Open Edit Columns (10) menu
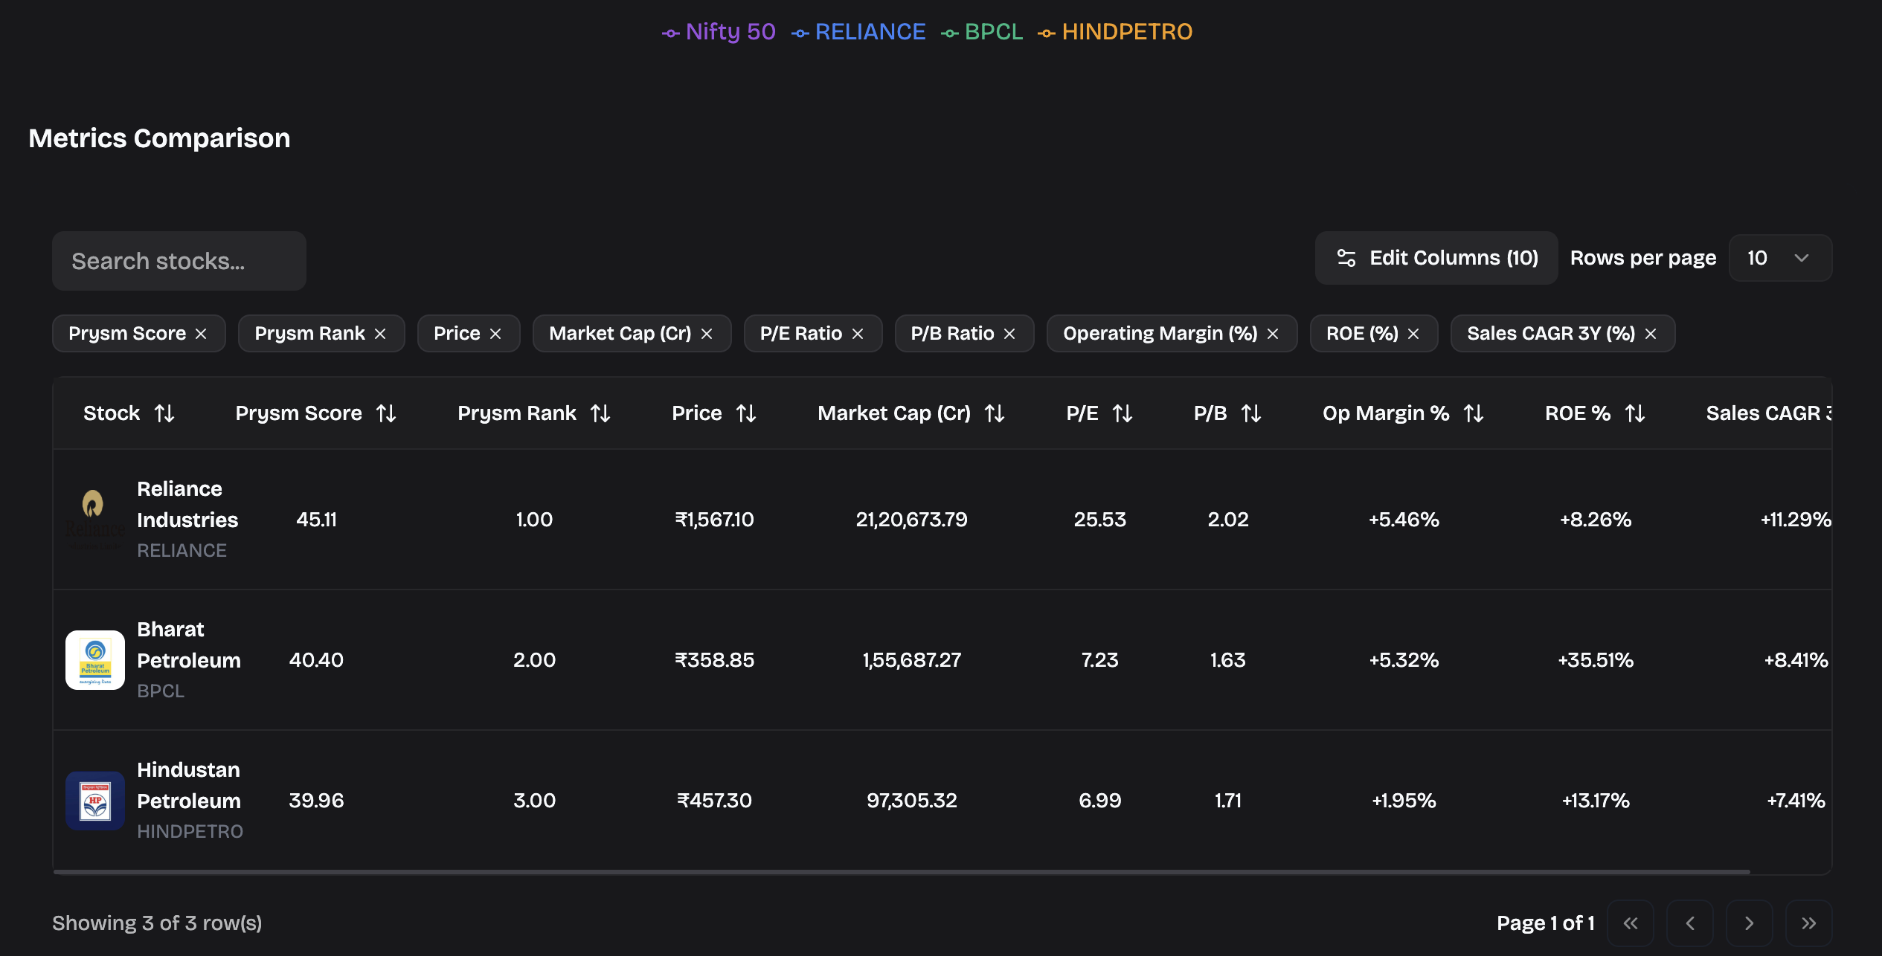 [x=1436, y=258]
